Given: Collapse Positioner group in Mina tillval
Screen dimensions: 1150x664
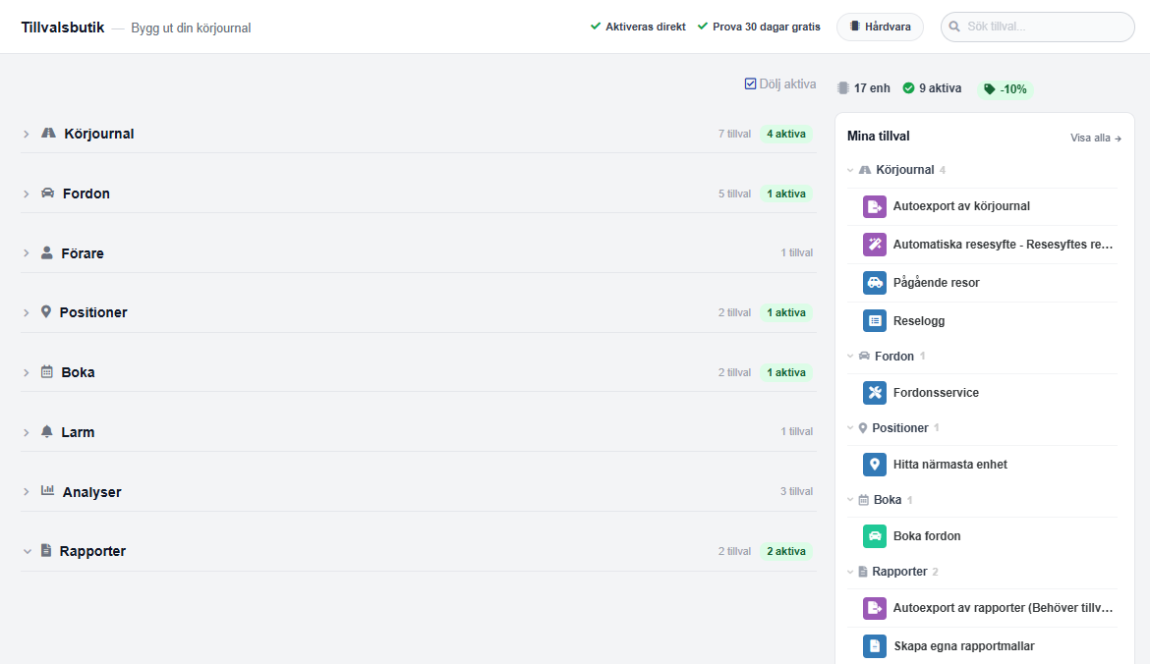Looking at the screenshot, I should pyautogui.click(x=851, y=428).
